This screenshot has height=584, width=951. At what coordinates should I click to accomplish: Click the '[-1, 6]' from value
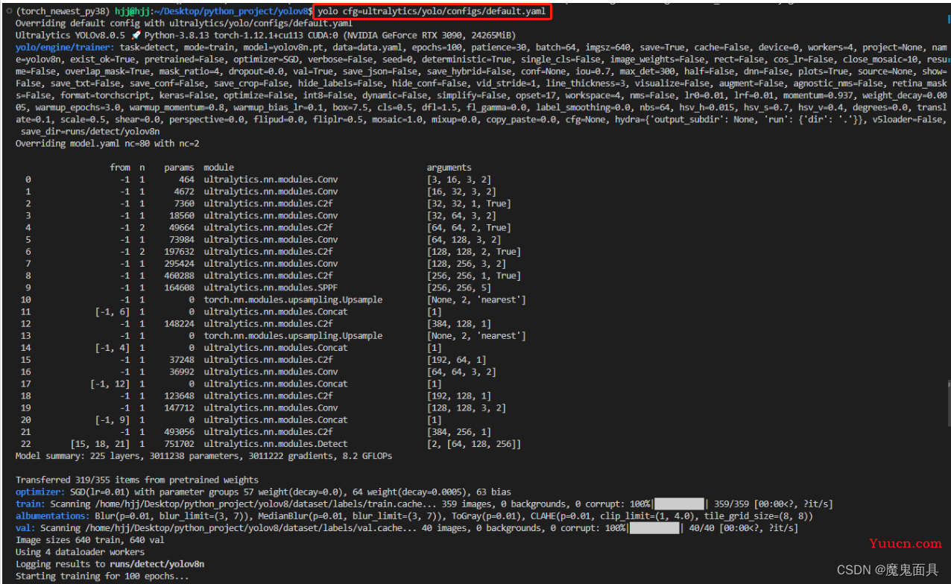113,311
